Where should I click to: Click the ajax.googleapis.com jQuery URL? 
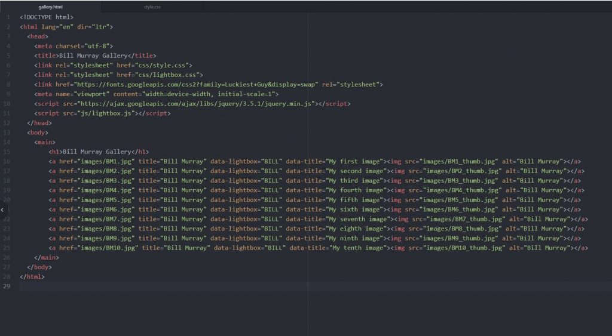196,104
